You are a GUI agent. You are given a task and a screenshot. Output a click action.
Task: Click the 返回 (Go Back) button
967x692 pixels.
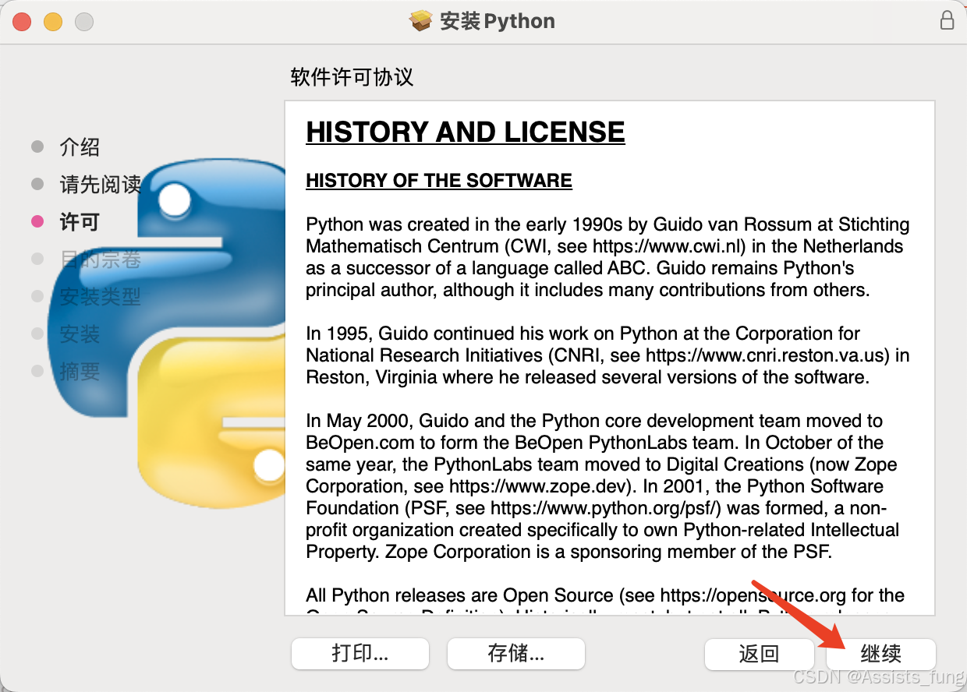click(759, 654)
